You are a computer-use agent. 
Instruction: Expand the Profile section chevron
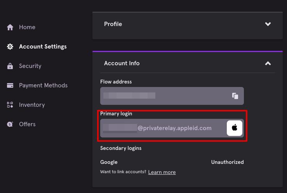click(268, 24)
